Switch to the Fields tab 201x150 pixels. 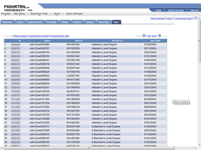[64, 22]
